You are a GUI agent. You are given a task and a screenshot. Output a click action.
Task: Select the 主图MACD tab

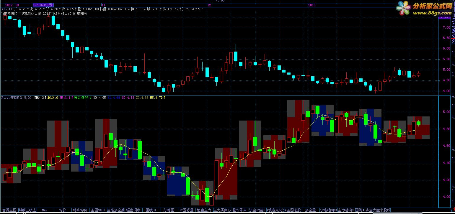[98, 210]
